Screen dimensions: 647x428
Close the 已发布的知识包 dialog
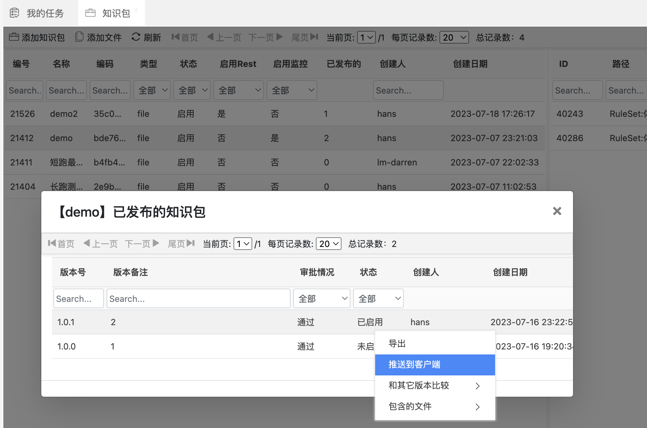pos(557,211)
